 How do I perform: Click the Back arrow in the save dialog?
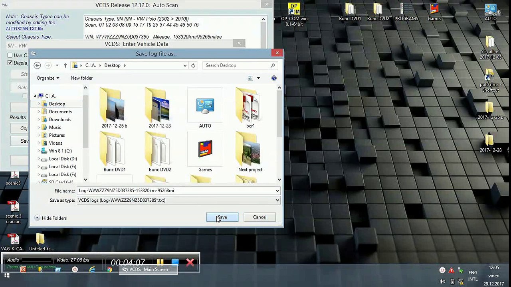37,65
